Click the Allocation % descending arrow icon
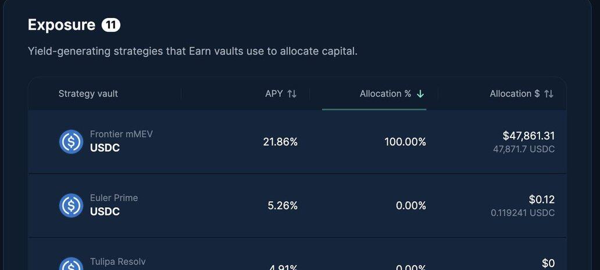This screenshot has width=600, height=270. click(420, 94)
